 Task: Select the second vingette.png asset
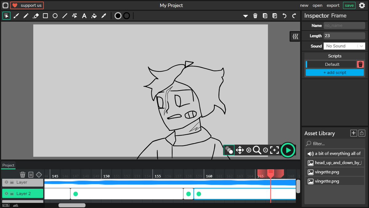(x=335, y=181)
